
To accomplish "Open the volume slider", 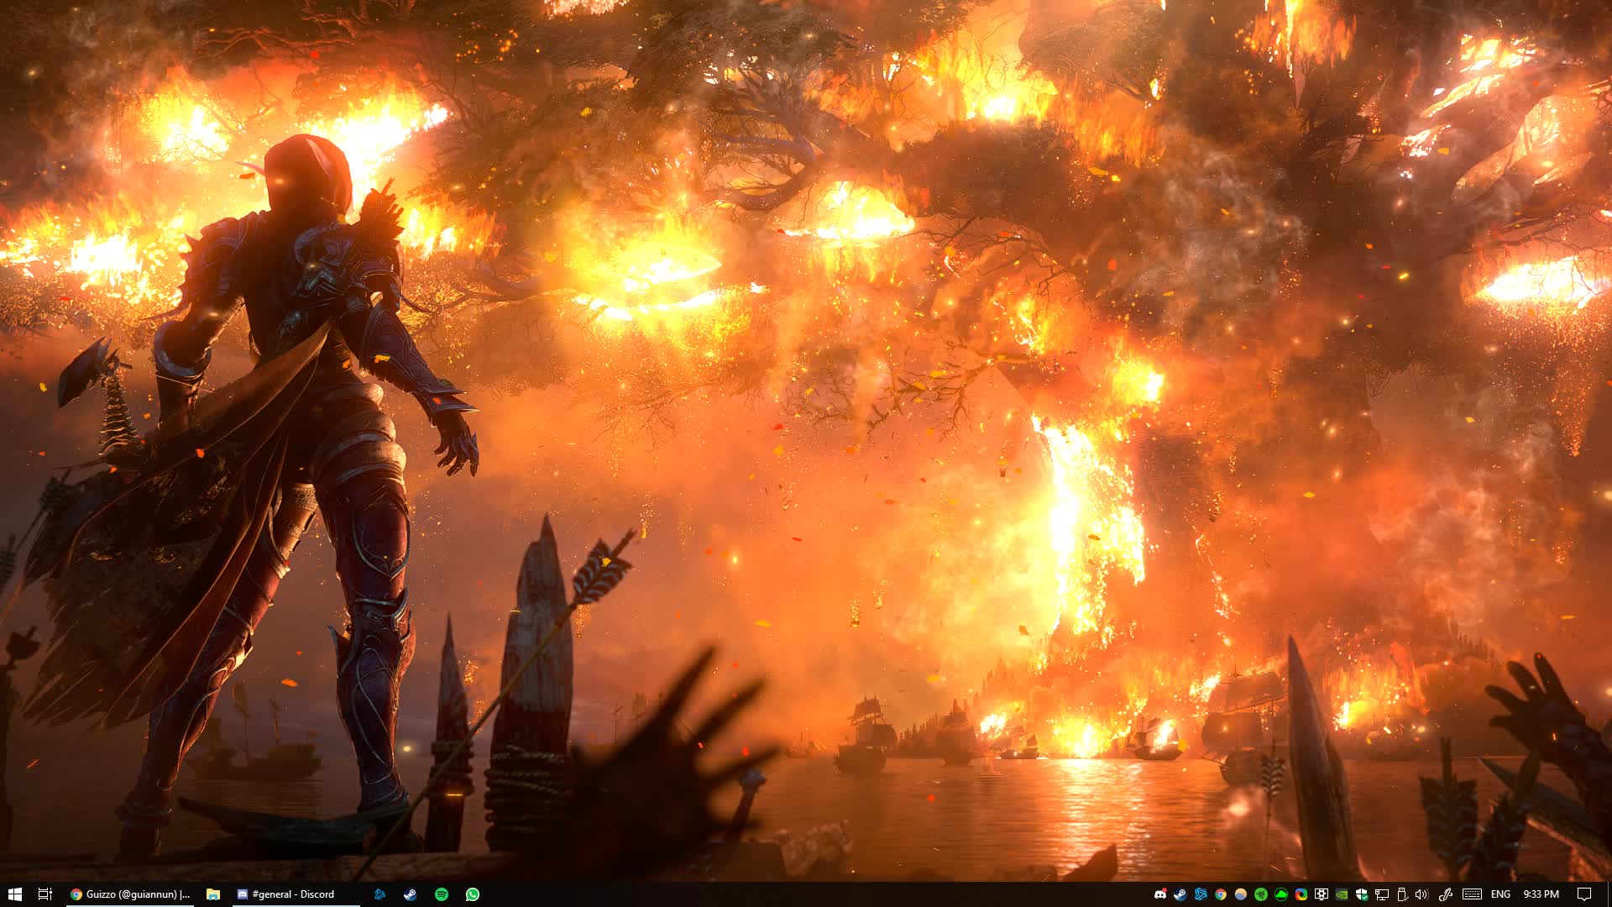I will (1421, 894).
